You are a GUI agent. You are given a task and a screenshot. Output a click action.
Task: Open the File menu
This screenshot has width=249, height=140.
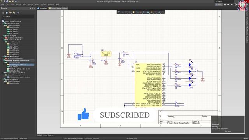click(x=2, y=5)
